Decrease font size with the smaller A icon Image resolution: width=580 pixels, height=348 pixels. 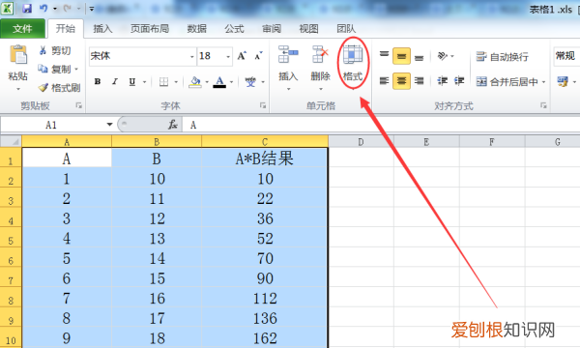click(258, 56)
